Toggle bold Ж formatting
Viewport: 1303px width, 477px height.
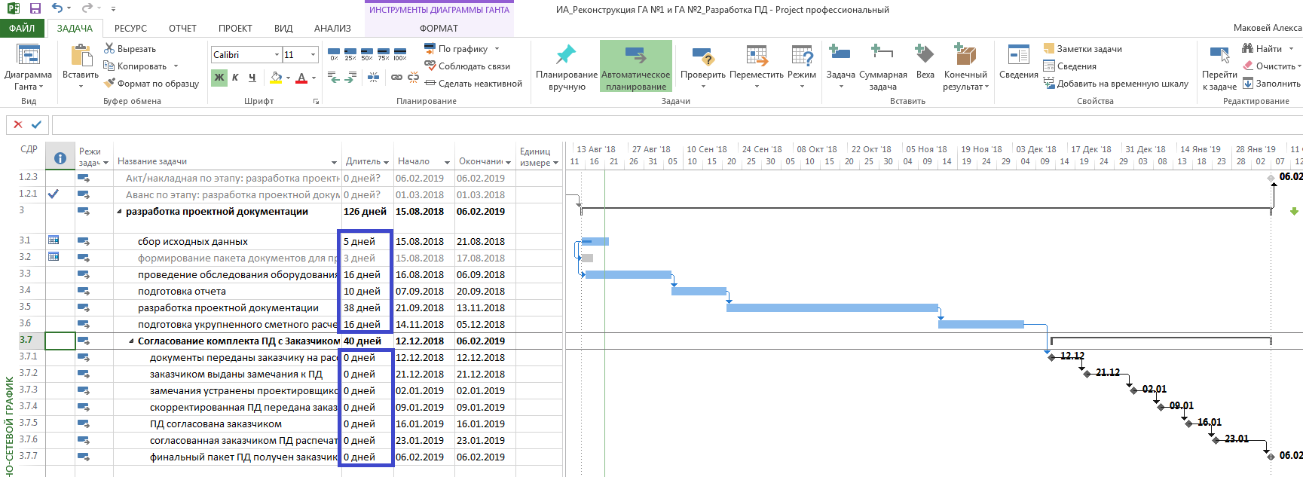click(x=219, y=77)
